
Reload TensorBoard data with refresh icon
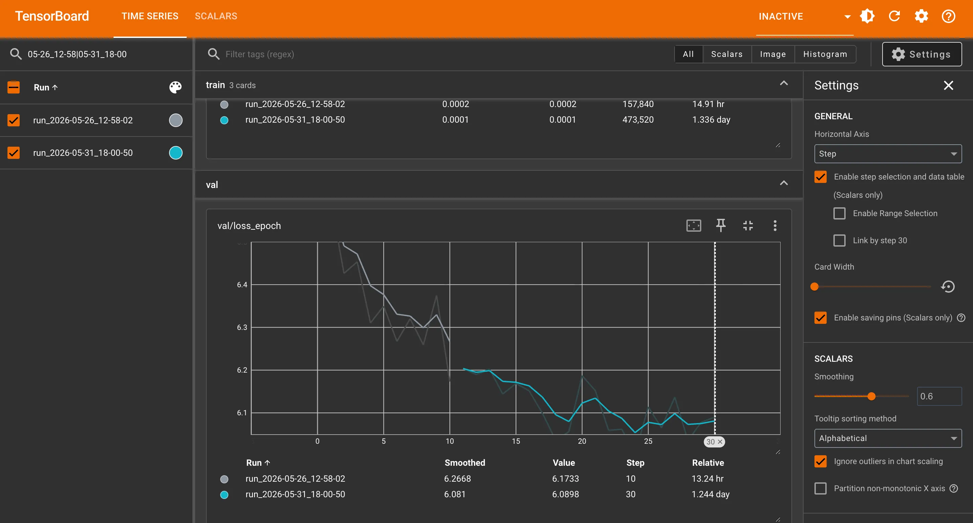click(894, 16)
